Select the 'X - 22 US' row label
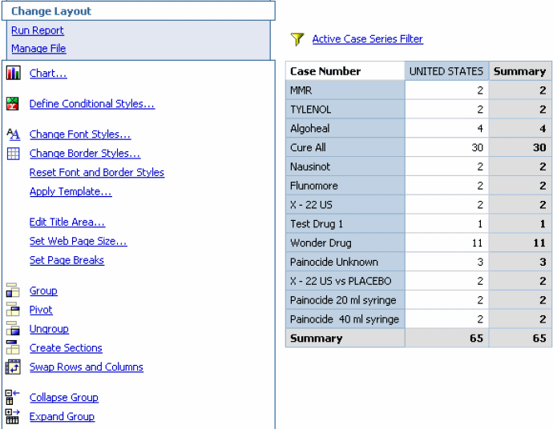Viewport: 553px width, 429px height. (x=345, y=204)
